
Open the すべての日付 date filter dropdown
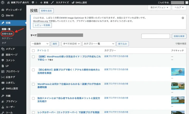[71, 44]
